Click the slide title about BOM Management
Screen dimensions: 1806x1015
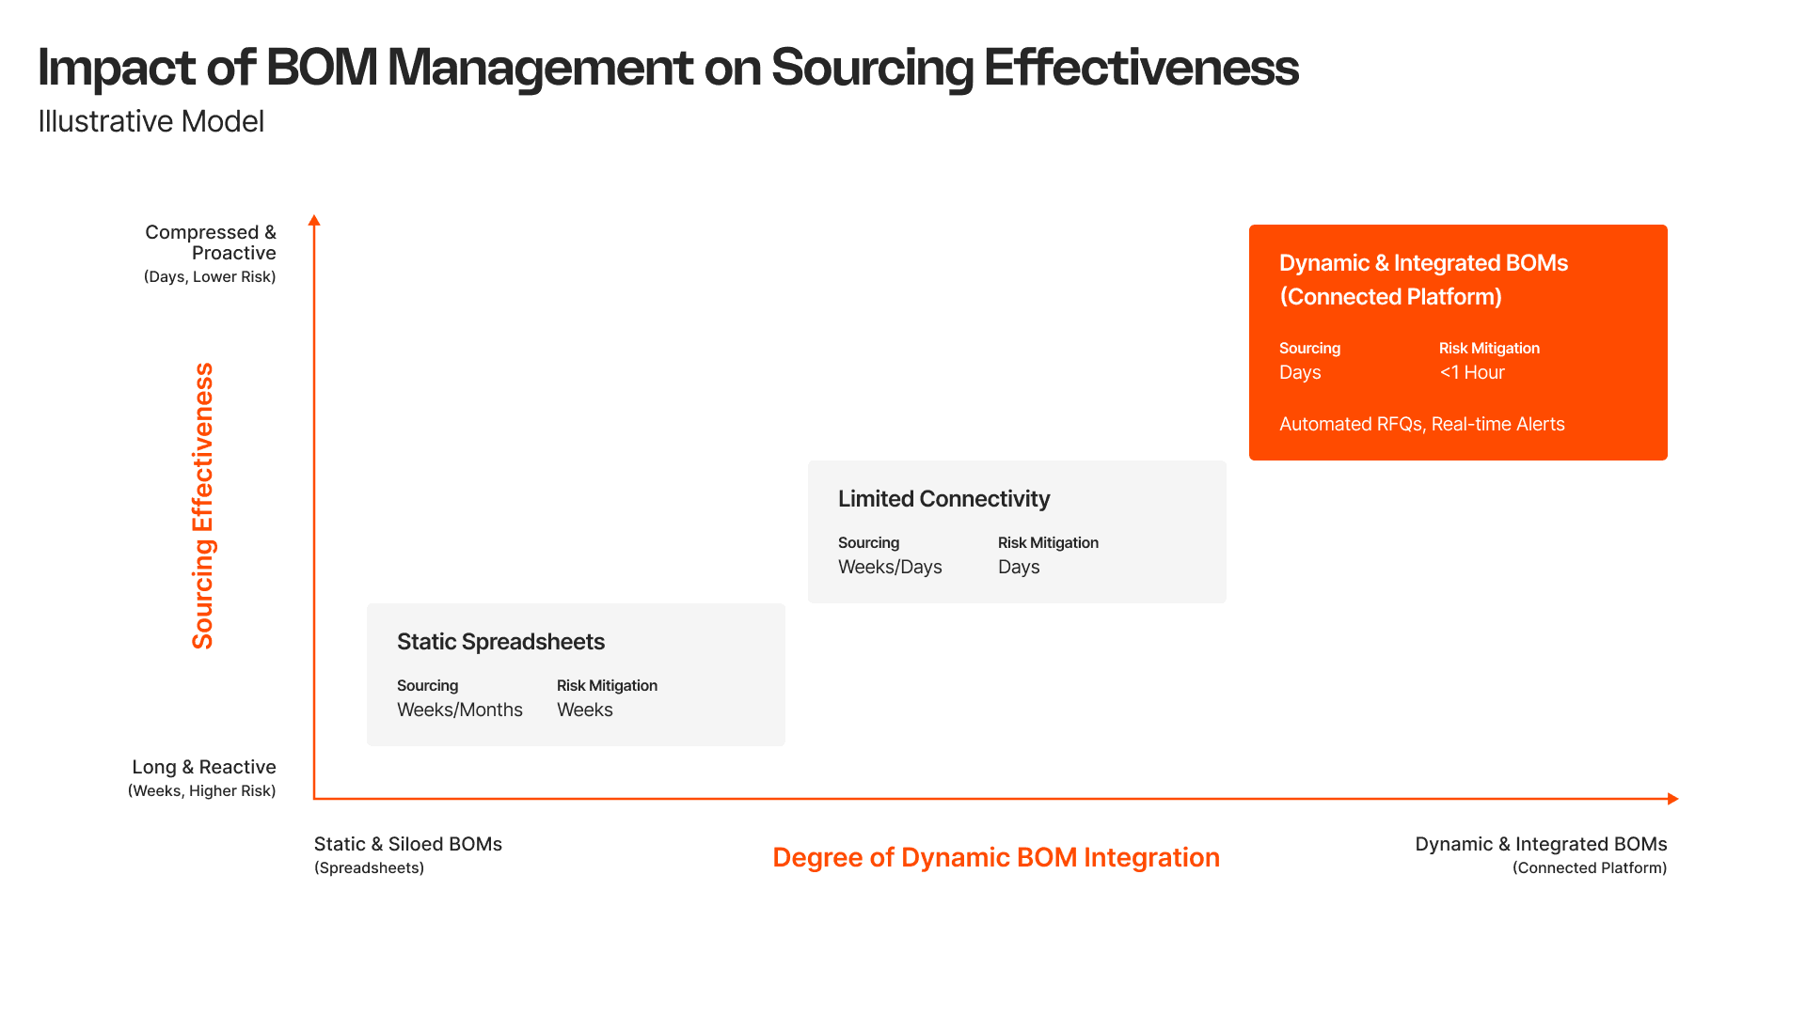668,68
